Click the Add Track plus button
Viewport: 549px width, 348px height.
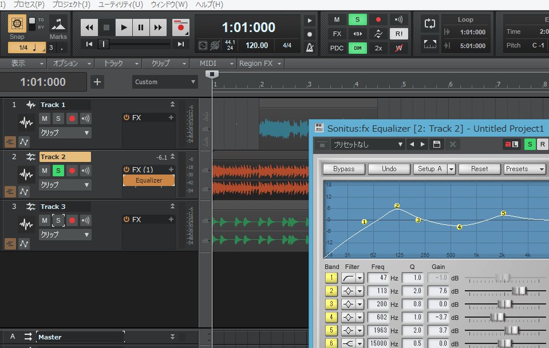coord(97,82)
